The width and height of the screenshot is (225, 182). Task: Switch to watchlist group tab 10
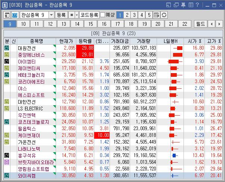pyautogui.click(x=23, y=24)
